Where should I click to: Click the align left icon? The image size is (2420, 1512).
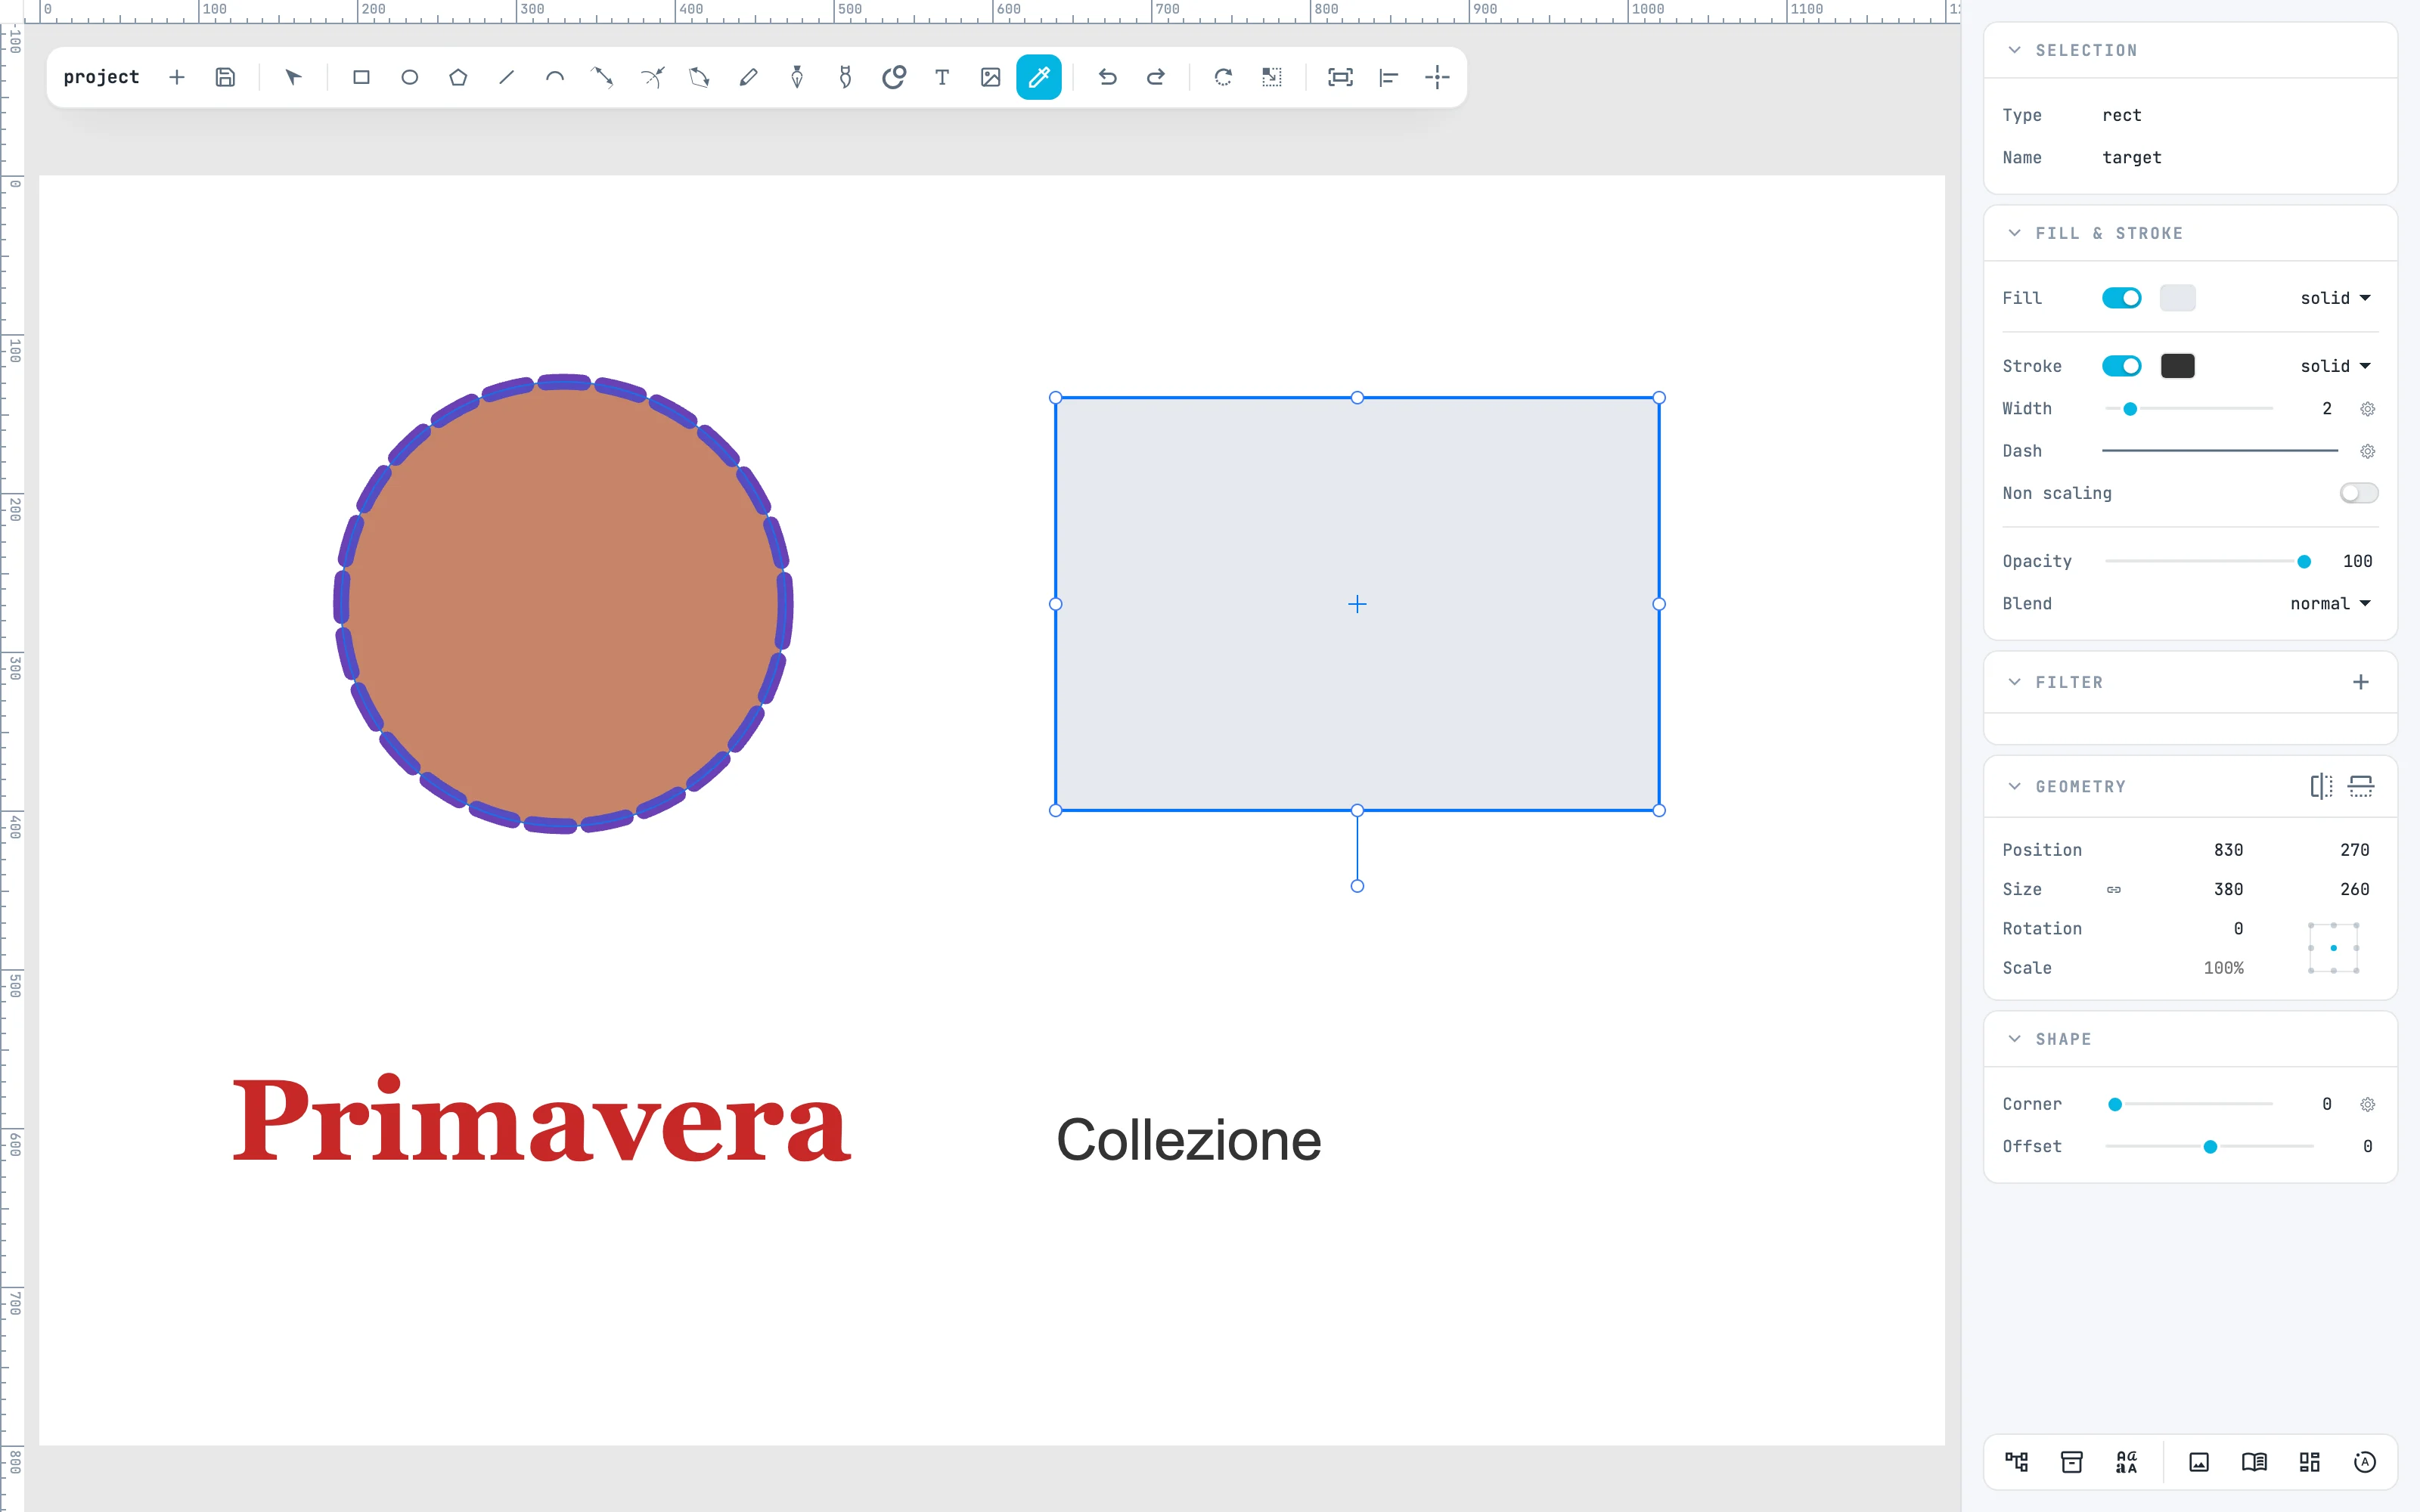coord(1388,77)
